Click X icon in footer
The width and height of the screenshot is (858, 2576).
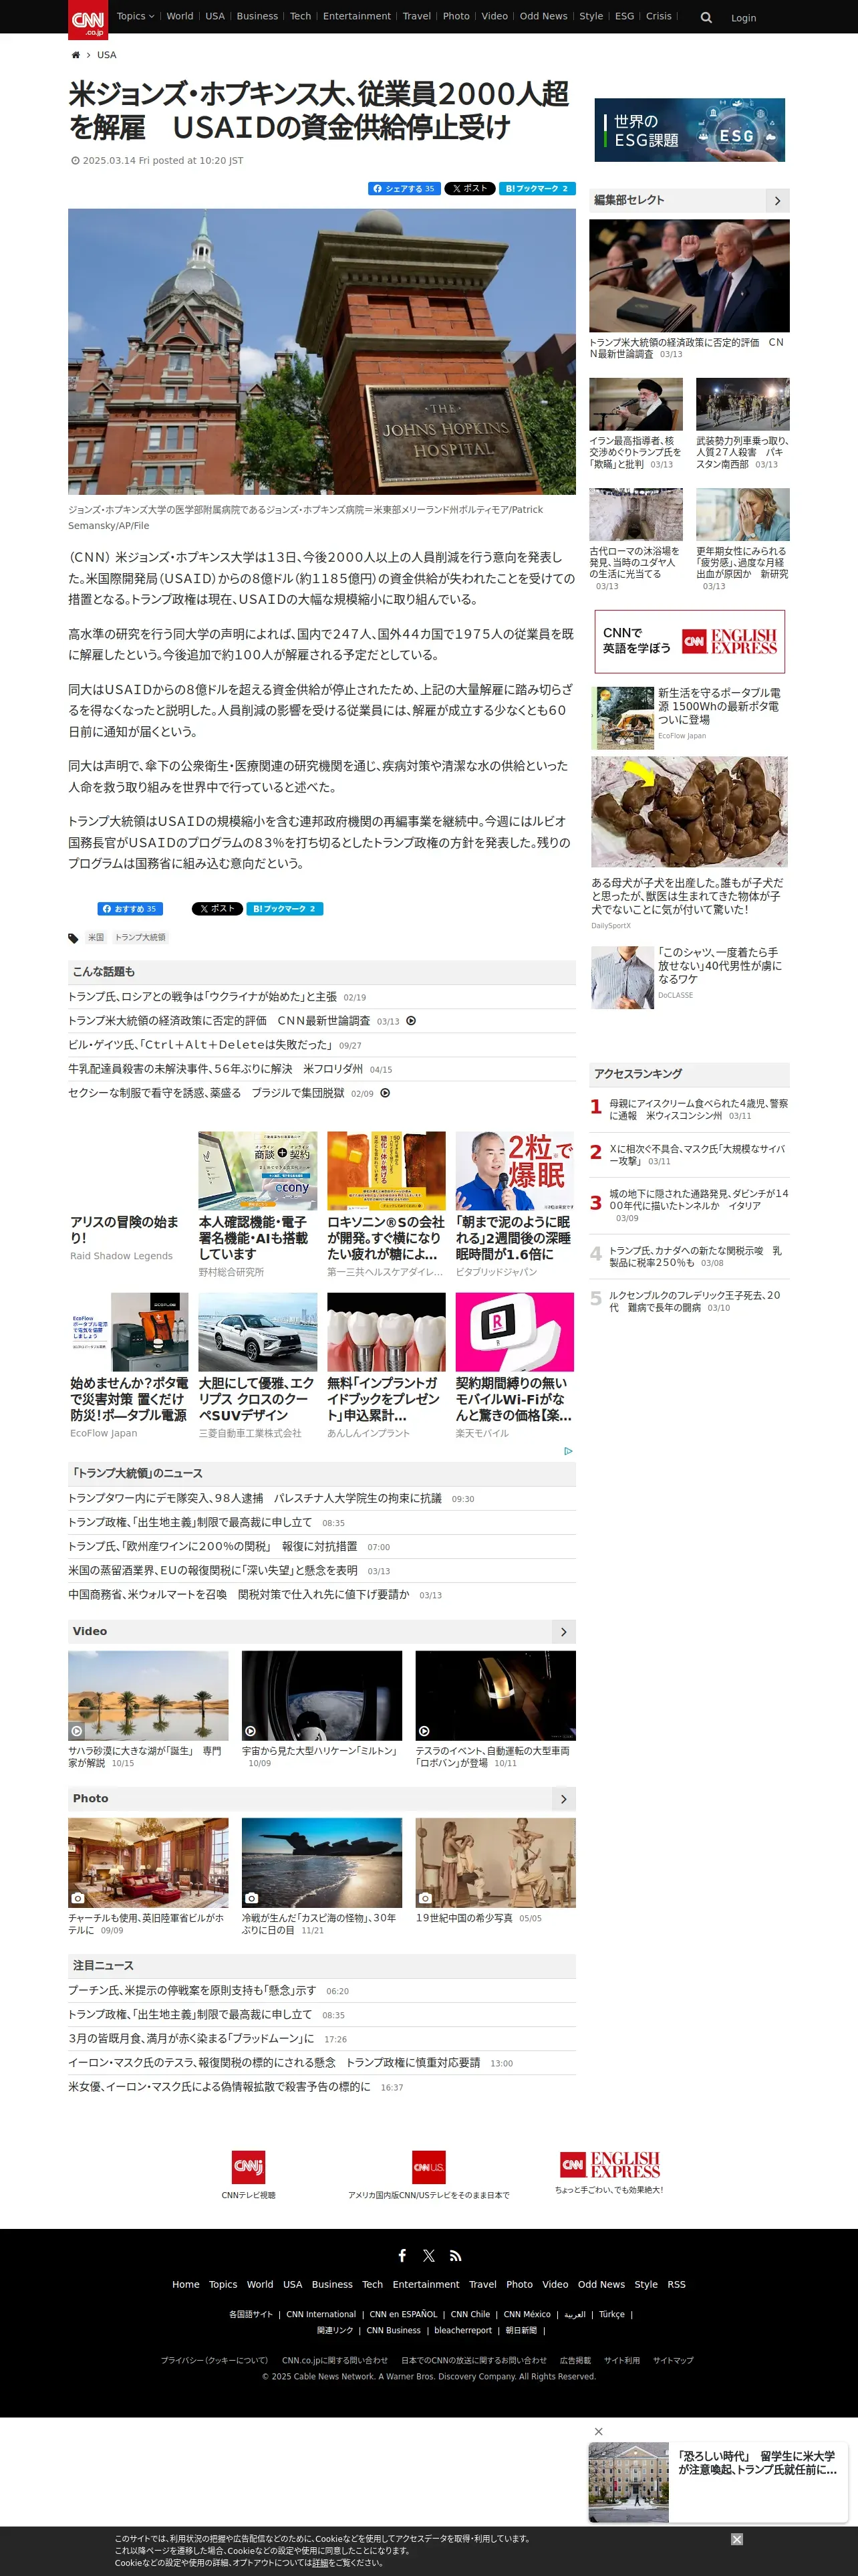point(428,2255)
